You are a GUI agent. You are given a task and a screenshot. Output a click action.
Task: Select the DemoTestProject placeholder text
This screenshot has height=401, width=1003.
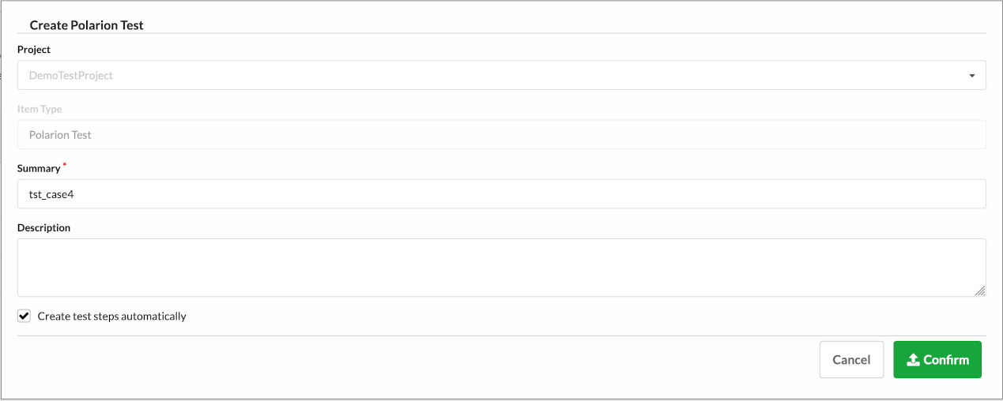coord(71,76)
